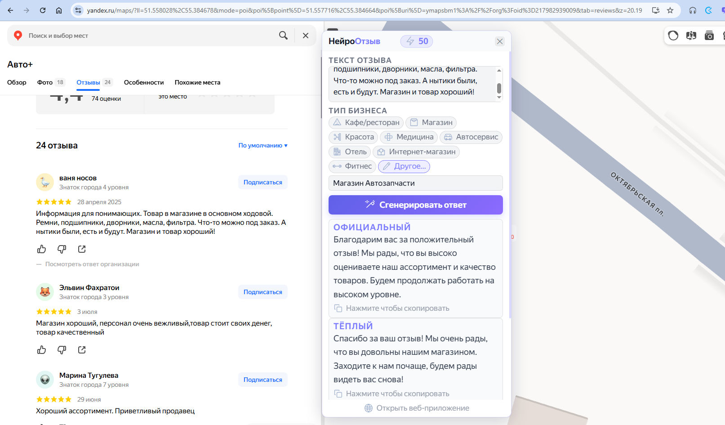Click the install app icon in address bar
The image size is (725, 425).
656,10
